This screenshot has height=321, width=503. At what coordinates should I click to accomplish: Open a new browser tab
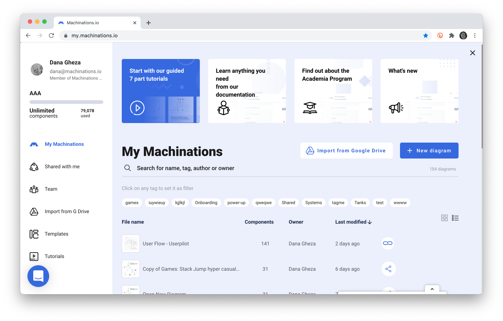149,23
